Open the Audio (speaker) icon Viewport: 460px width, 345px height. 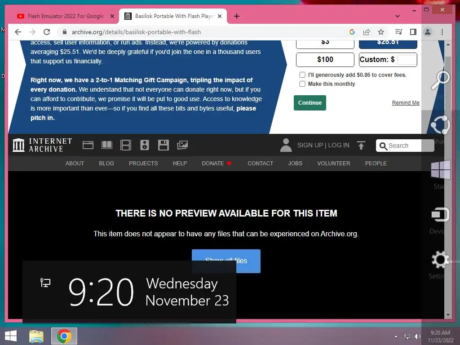[145, 145]
